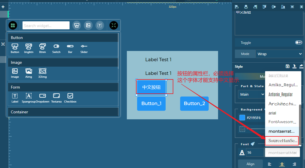Image resolution: width=305 pixels, height=168 pixels.
Task: Switch the Toggle option on
Action: 298,42
